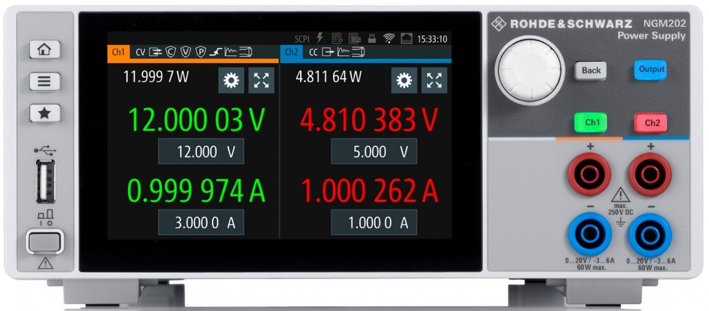The image size is (709, 311).
Task: Open Ch2 settings gear icon
Action: pyautogui.click(x=404, y=81)
